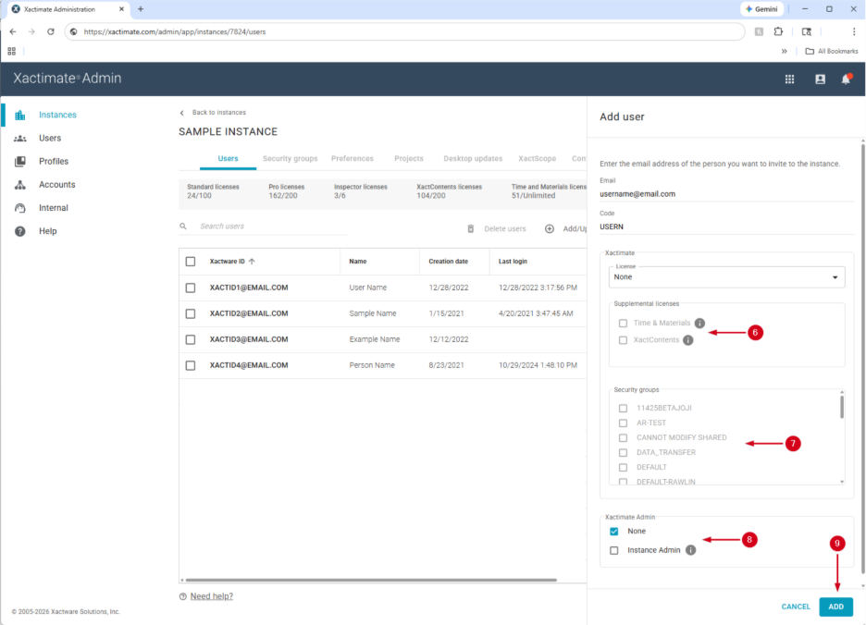Open Instances in the left sidebar
The width and height of the screenshot is (866, 625).
coord(57,115)
